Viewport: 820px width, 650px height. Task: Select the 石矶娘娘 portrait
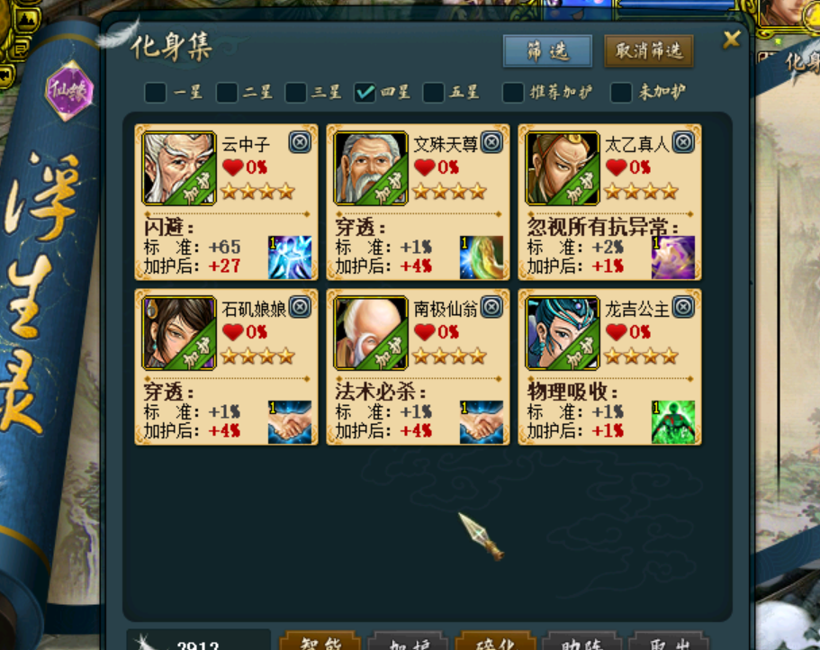179,332
